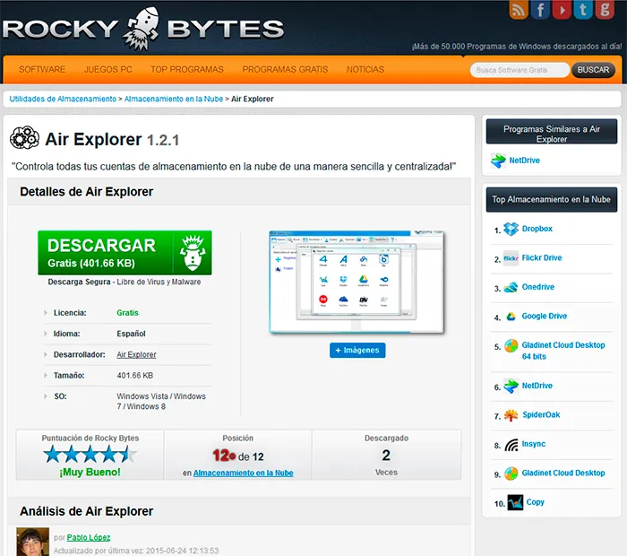The width and height of the screenshot is (627, 556).
Task: Click the Gladinet Cloud Desktop 64 bits icon
Action: click(511, 345)
